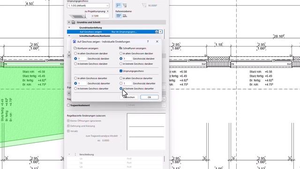Select Konturen 'in keinem Geschoss darüber'

point(75,64)
